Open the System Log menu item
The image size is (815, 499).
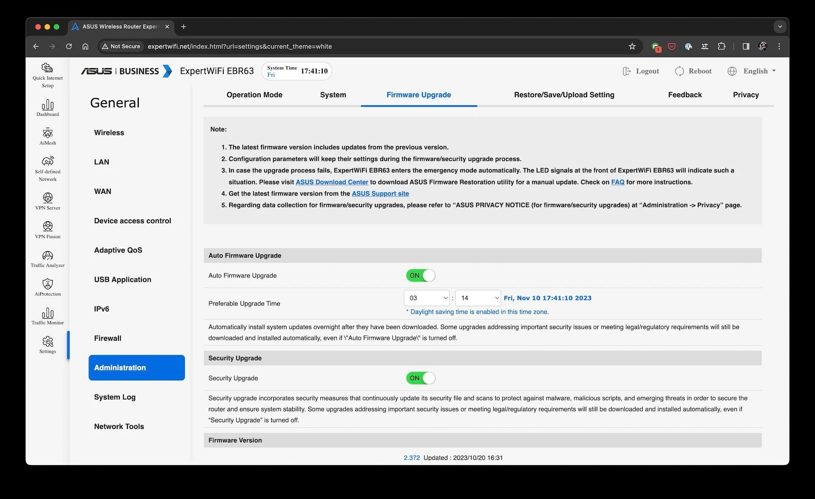[115, 397]
